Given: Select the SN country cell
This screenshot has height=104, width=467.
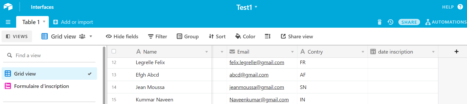Looking at the screenshot, I should coord(332,87).
